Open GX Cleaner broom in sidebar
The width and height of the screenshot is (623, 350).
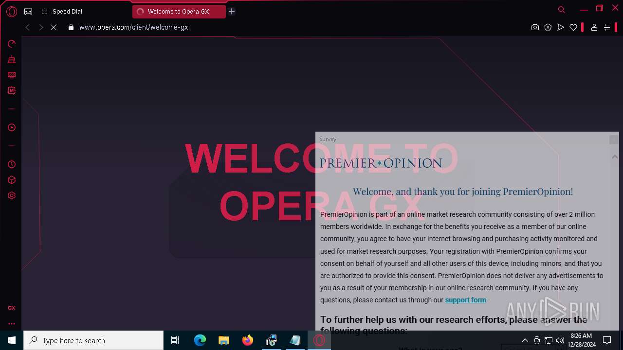[12, 60]
